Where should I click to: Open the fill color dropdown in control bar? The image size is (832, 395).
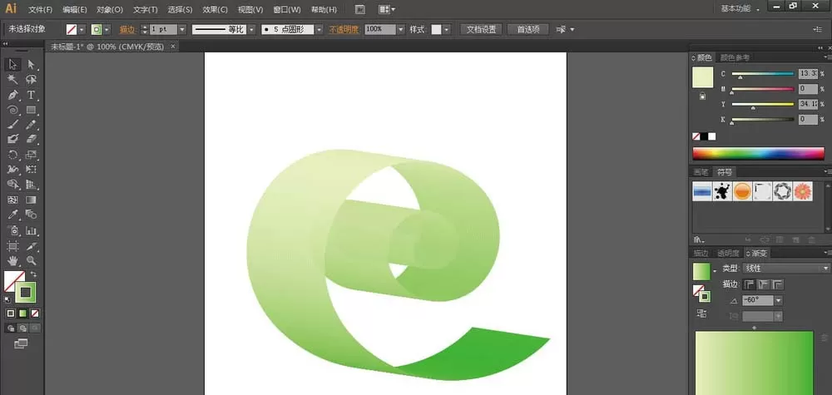click(x=82, y=30)
